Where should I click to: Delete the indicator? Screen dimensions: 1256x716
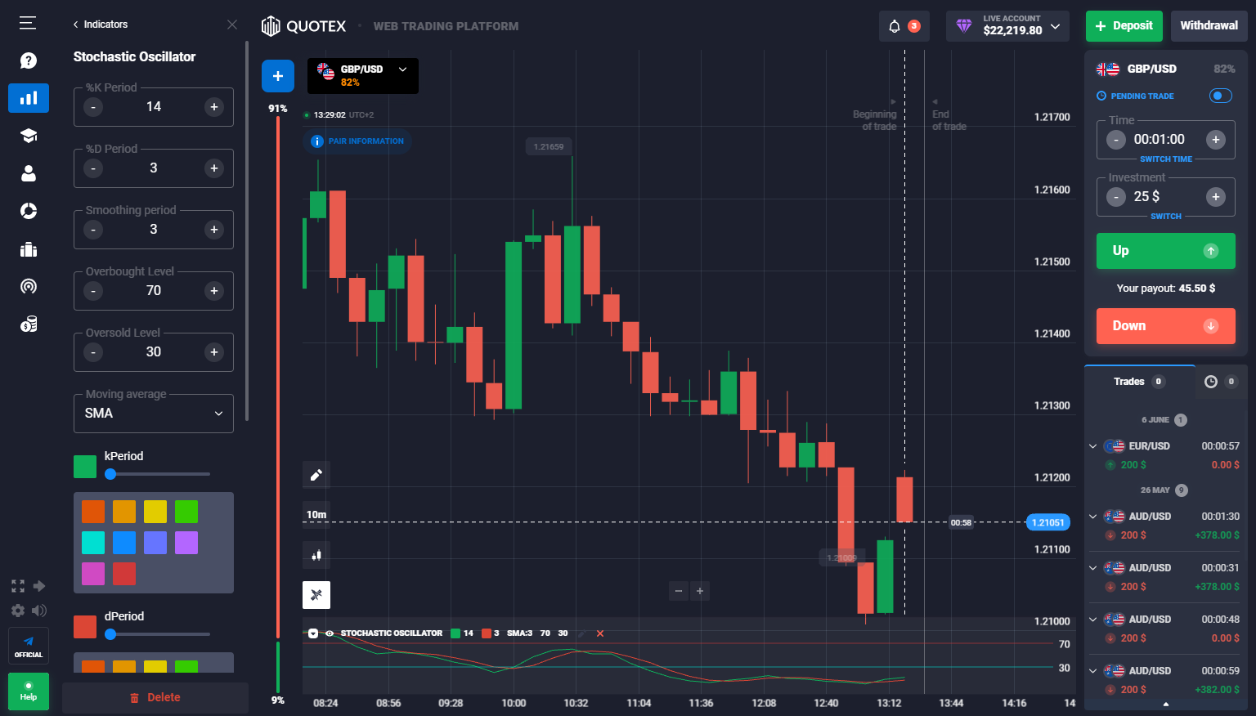pyautogui.click(x=155, y=698)
